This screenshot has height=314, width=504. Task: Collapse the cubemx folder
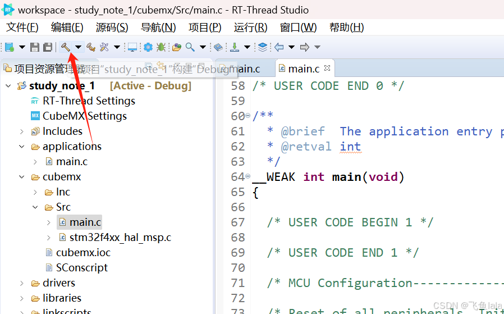pos(22,177)
